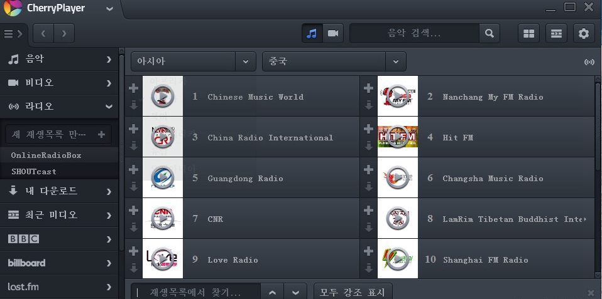Open the 중국 country dropdown
This screenshot has width=602, height=299.
click(334, 61)
